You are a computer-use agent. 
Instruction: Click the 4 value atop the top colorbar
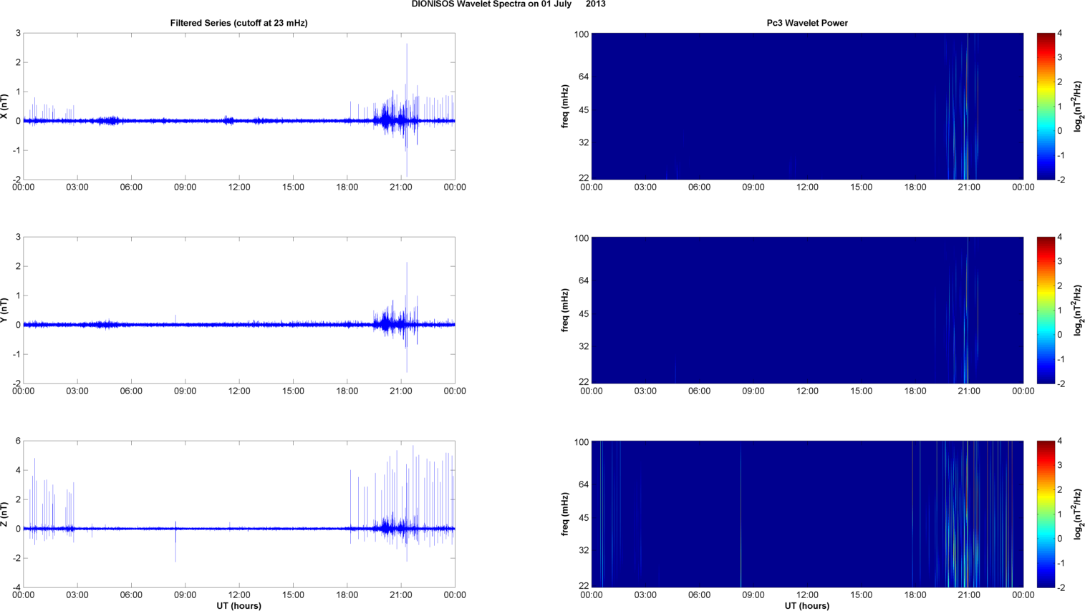click(x=1060, y=34)
